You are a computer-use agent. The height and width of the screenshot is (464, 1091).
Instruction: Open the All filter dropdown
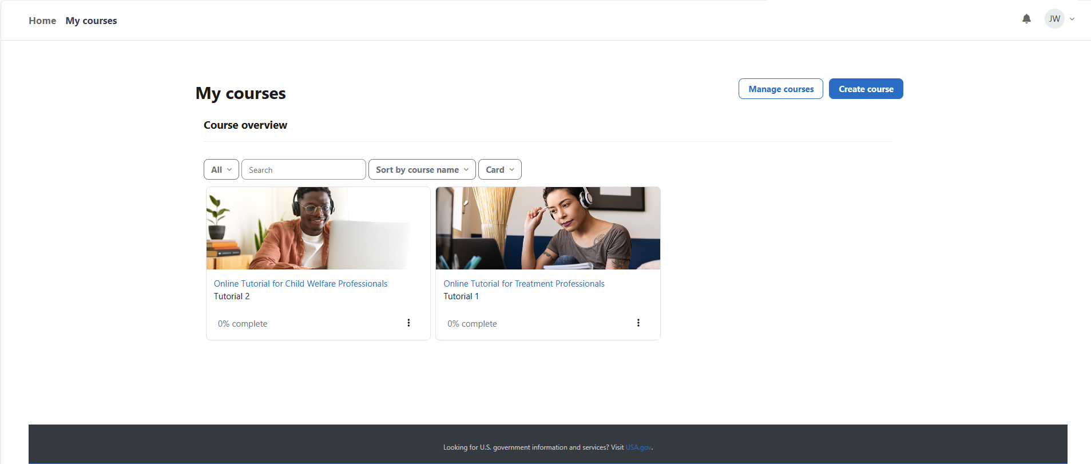pos(221,169)
